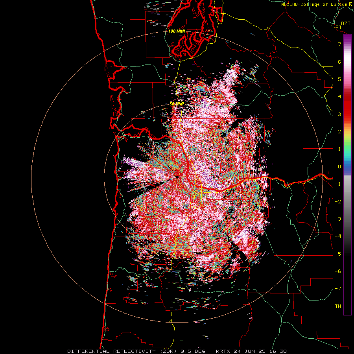Click the -1 value on the scale
Viewport: 354px width, 354px height.
point(338,184)
